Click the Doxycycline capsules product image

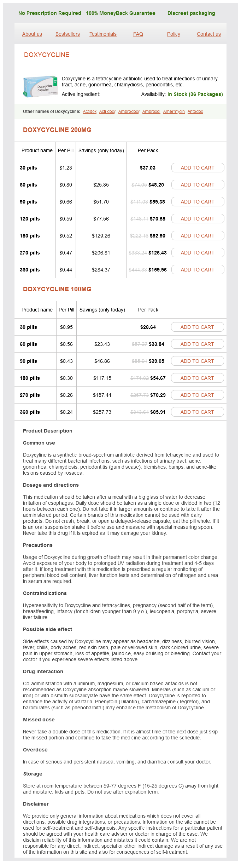[40, 86]
